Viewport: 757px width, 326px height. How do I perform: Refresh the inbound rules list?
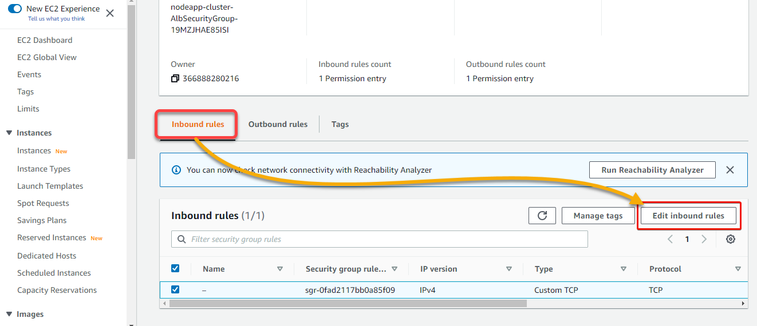tap(542, 216)
